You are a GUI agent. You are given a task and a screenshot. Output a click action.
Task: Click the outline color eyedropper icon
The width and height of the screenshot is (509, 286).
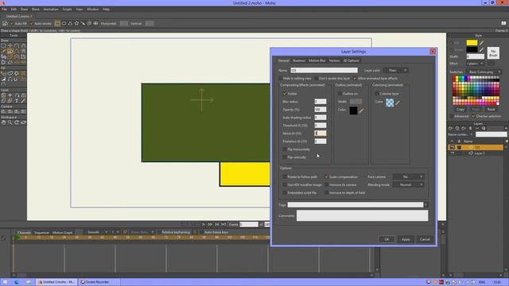[361, 110]
